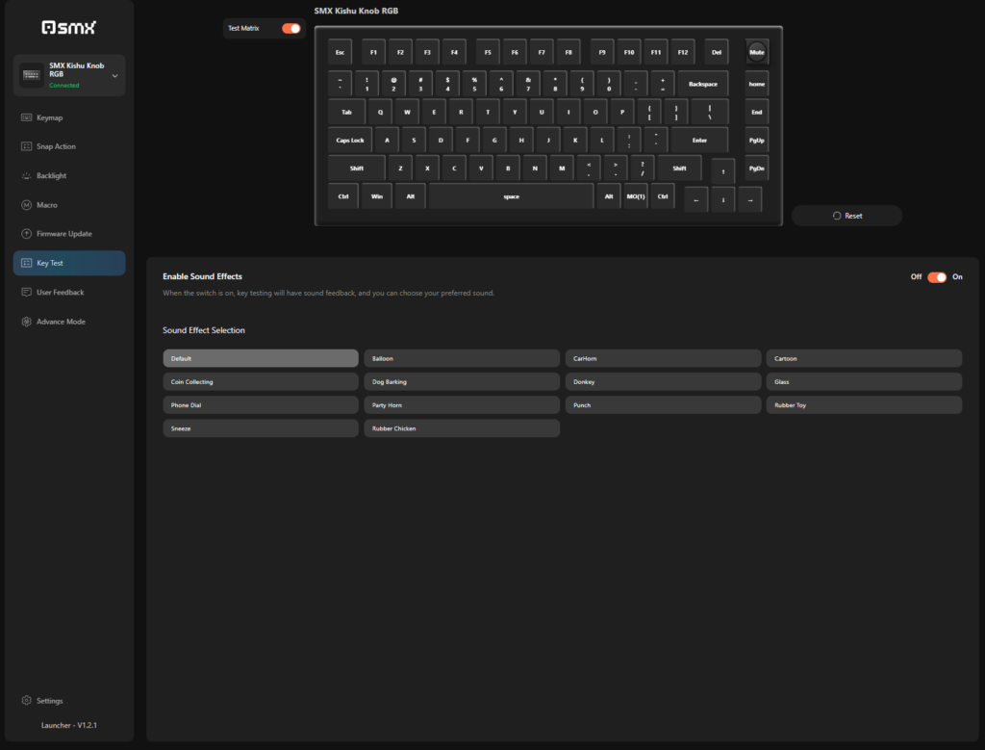The width and height of the screenshot is (985, 750).
Task: Choose the Rubber Chicken sound
Action: pyautogui.click(x=461, y=428)
